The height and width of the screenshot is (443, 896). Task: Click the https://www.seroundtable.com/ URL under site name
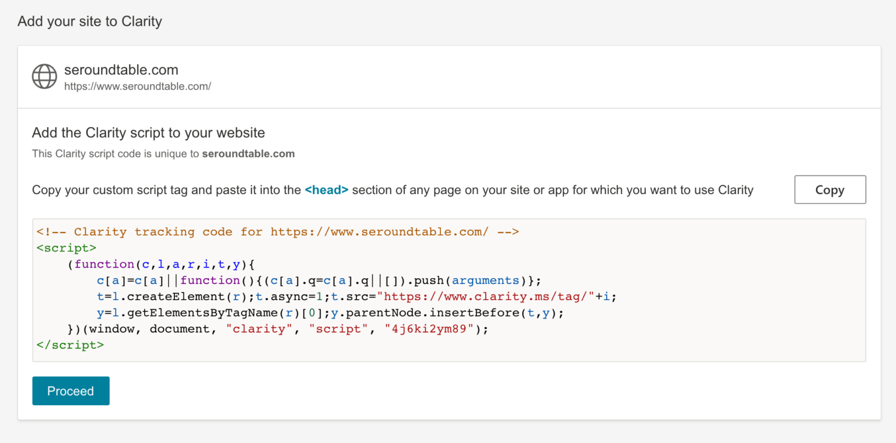pyautogui.click(x=137, y=86)
